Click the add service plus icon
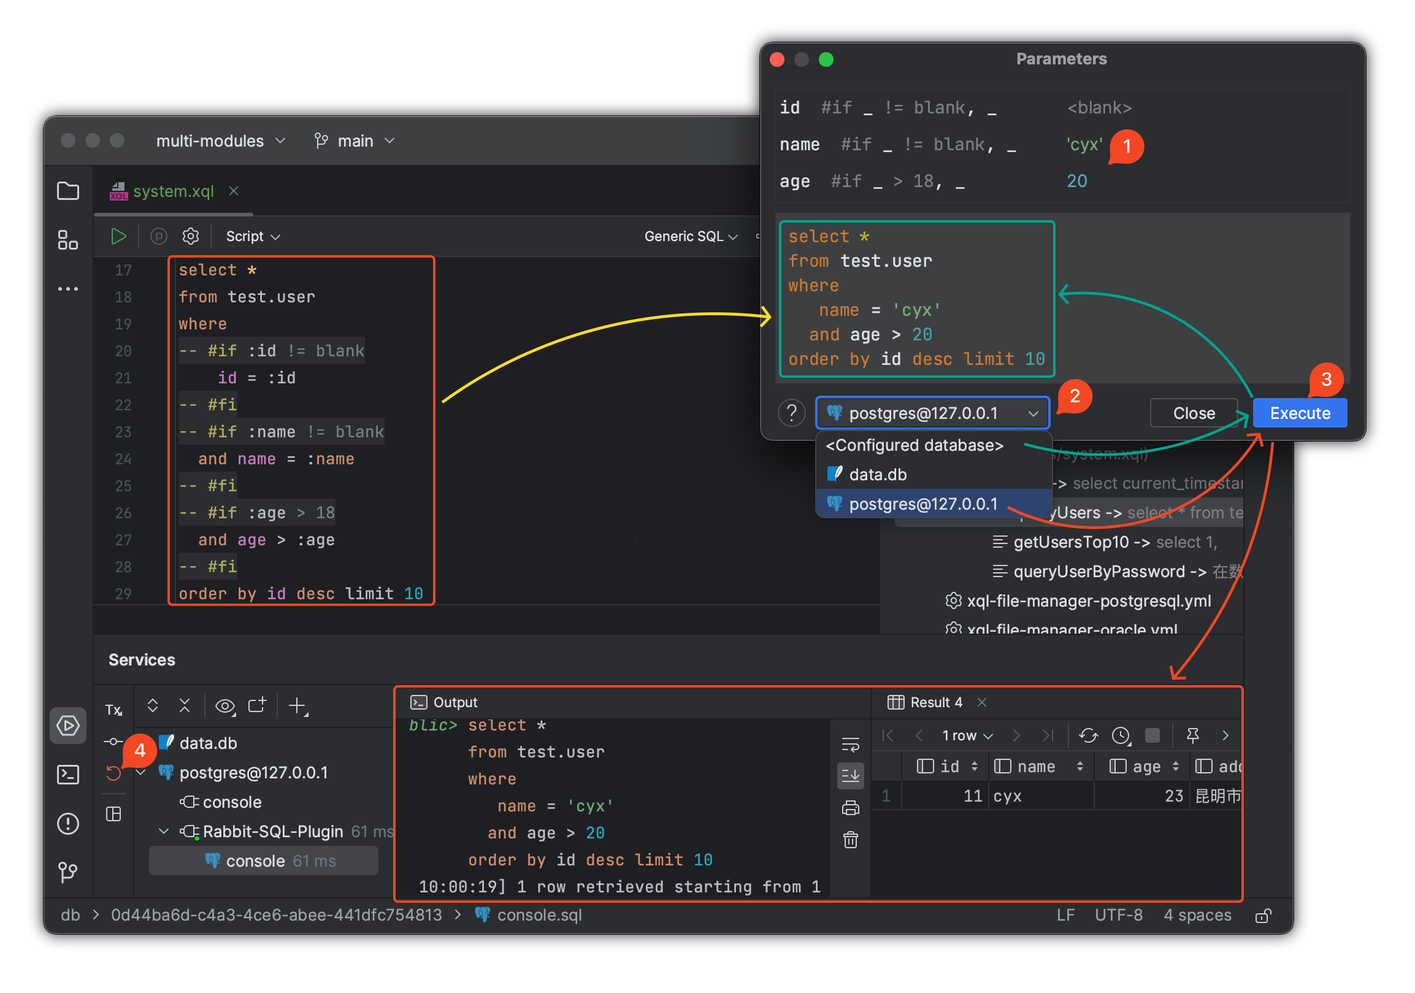 (298, 706)
